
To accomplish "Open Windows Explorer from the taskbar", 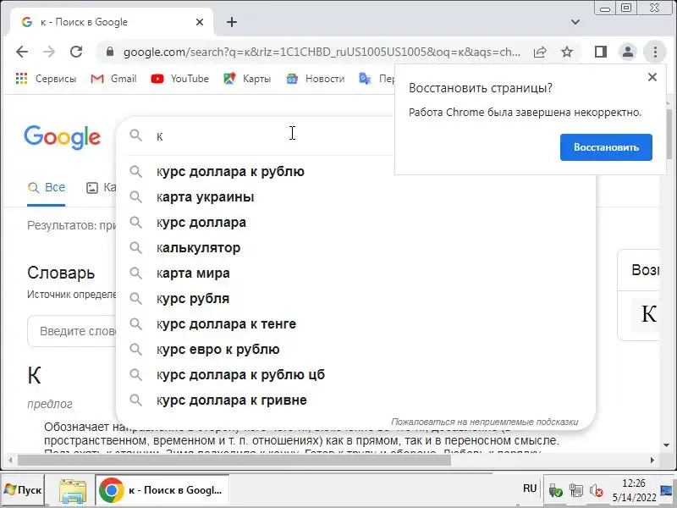I will (73, 489).
